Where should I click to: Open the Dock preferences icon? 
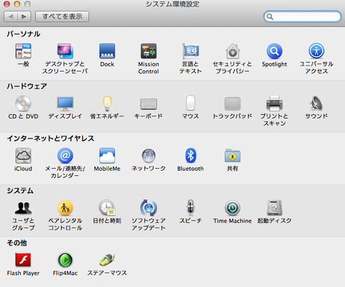(x=107, y=51)
